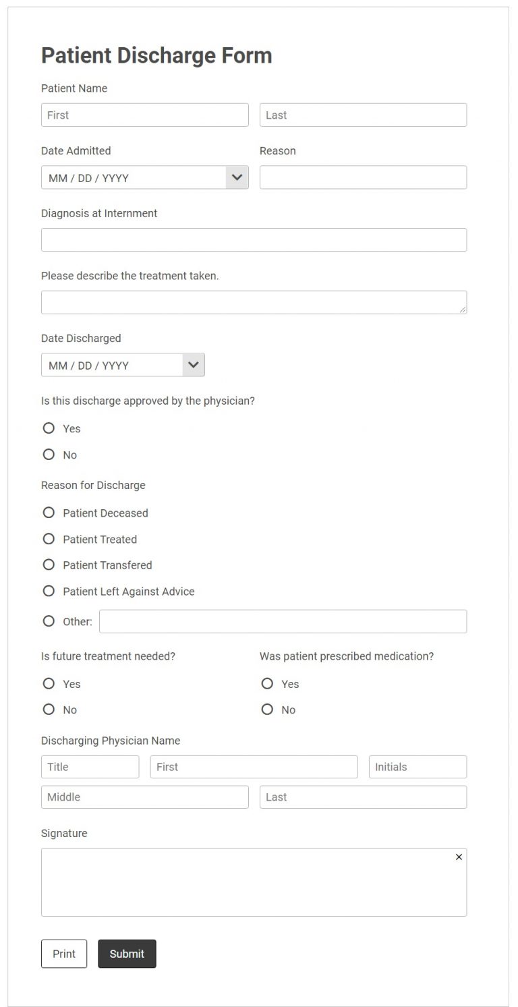Expand the Date Admitted chevron
This screenshot has height=1007, width=518.
[x=236, y=177]
